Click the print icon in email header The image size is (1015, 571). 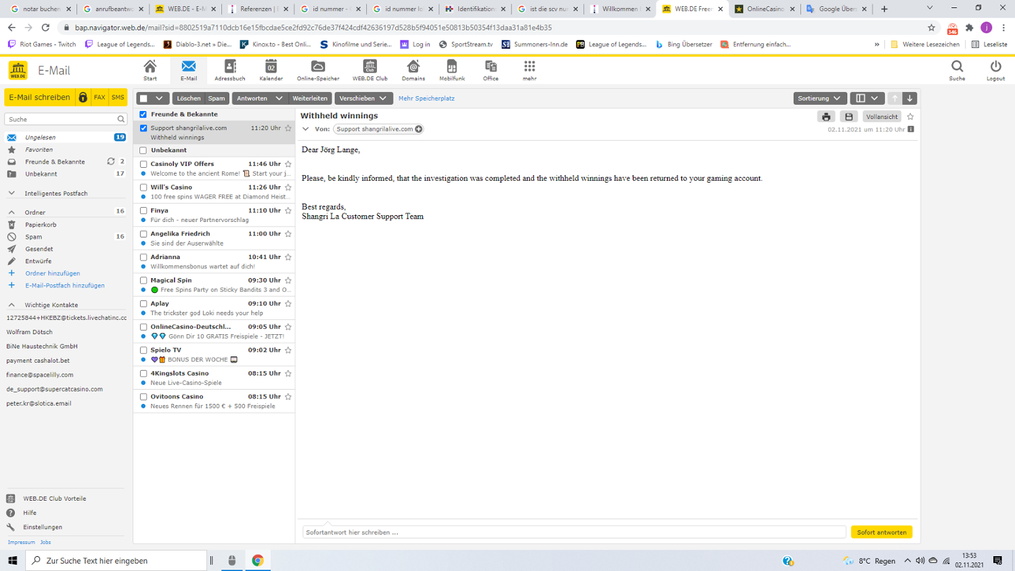[x=826, y=117]
